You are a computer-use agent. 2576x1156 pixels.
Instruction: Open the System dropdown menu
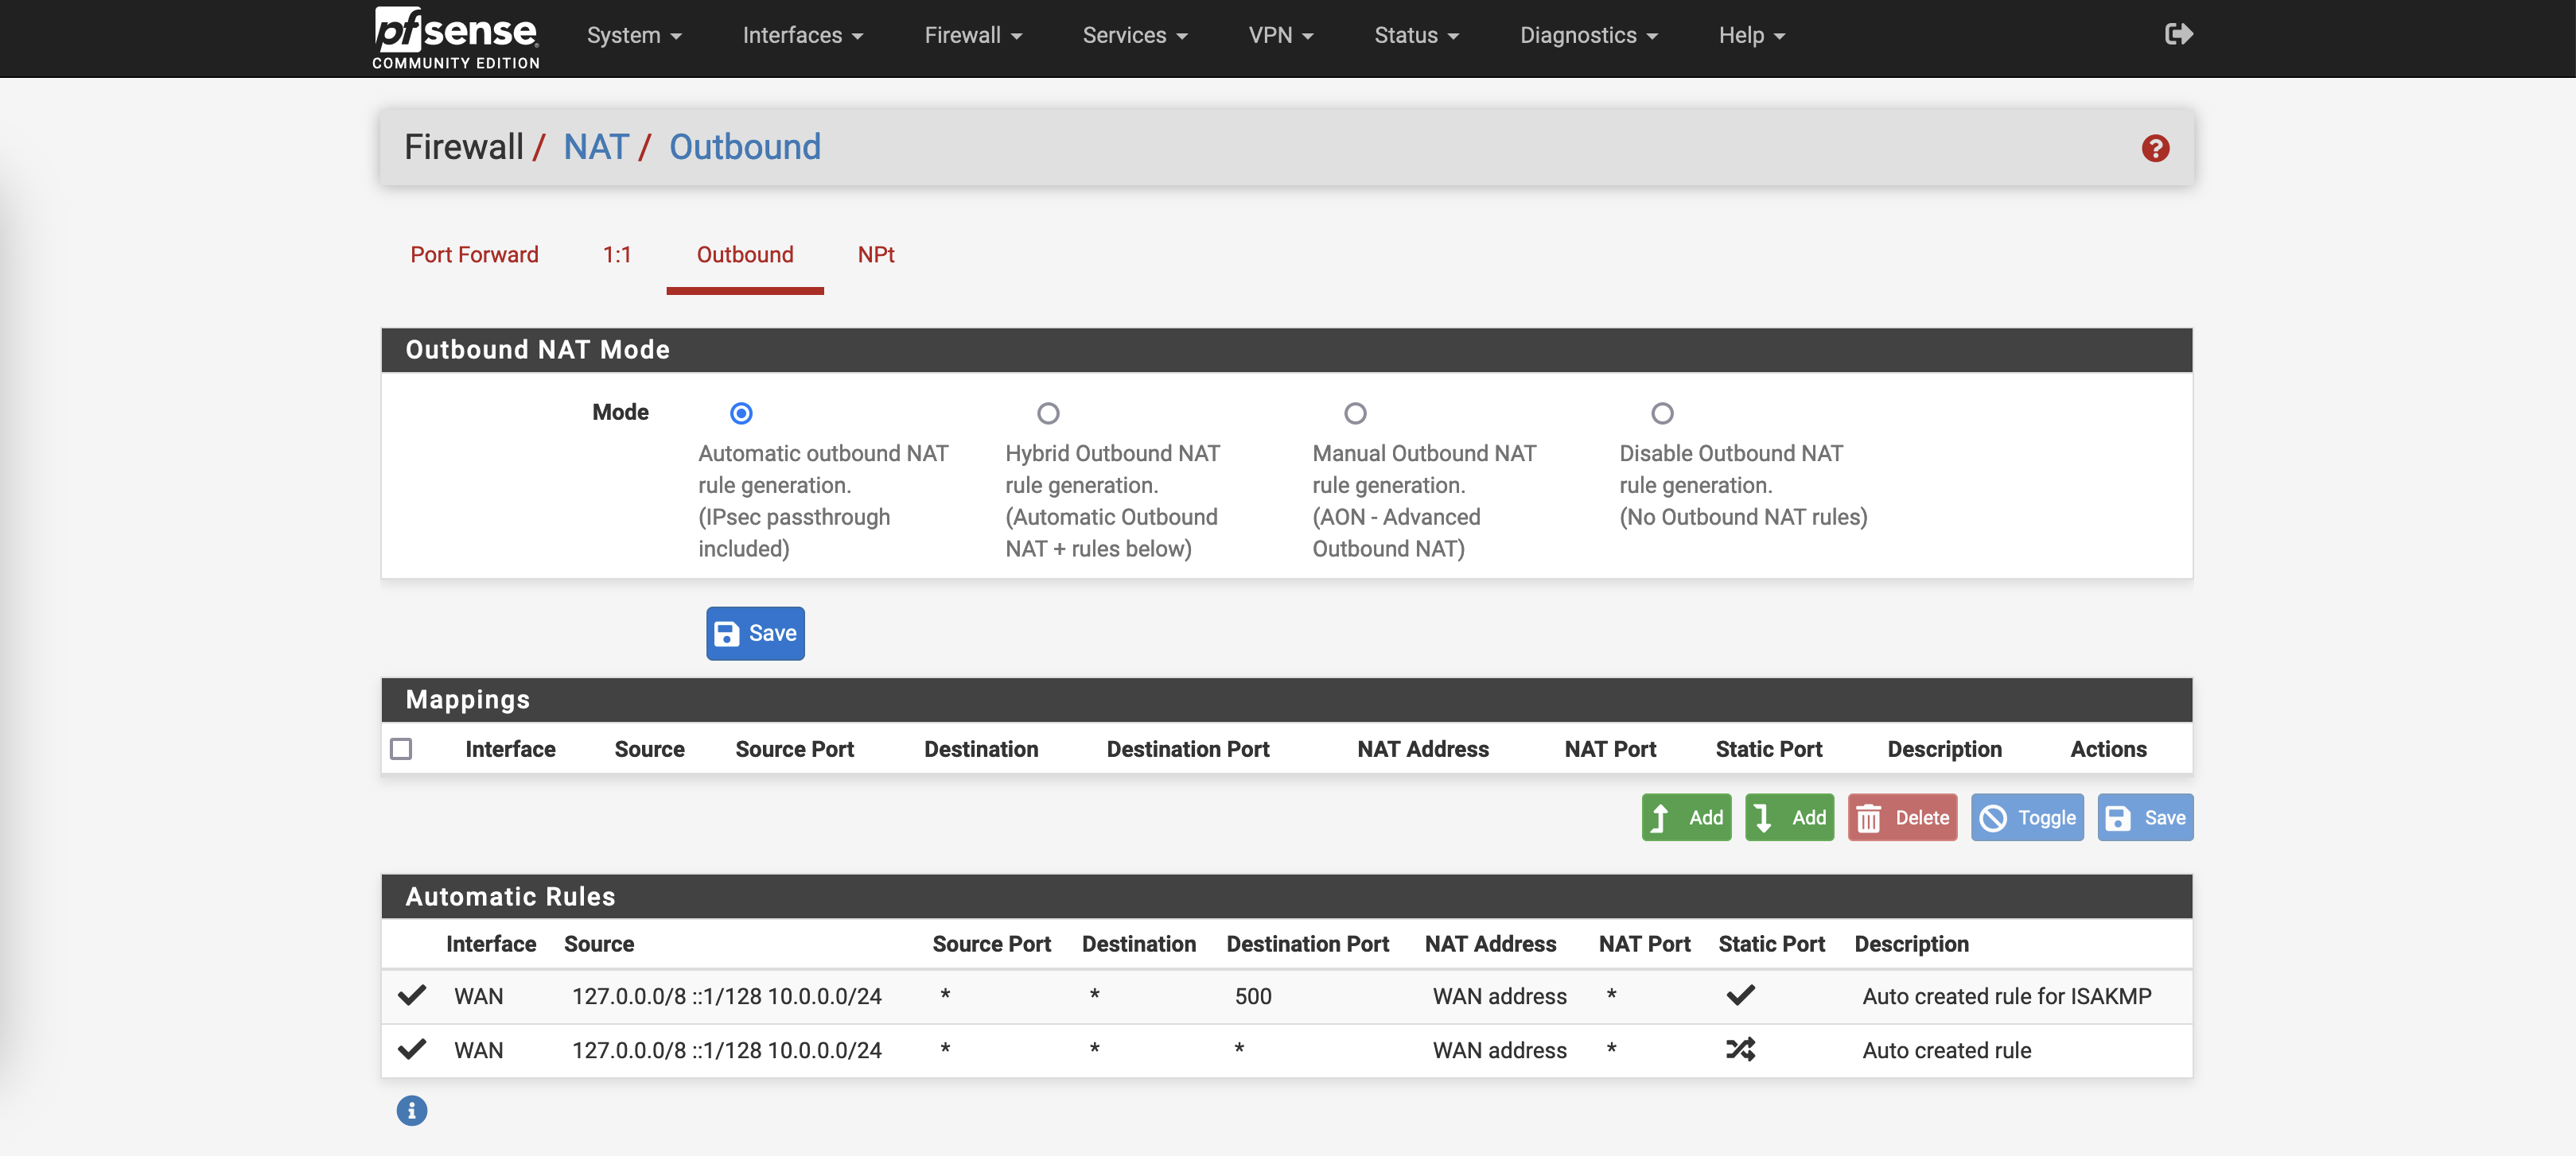coord(633,36)
